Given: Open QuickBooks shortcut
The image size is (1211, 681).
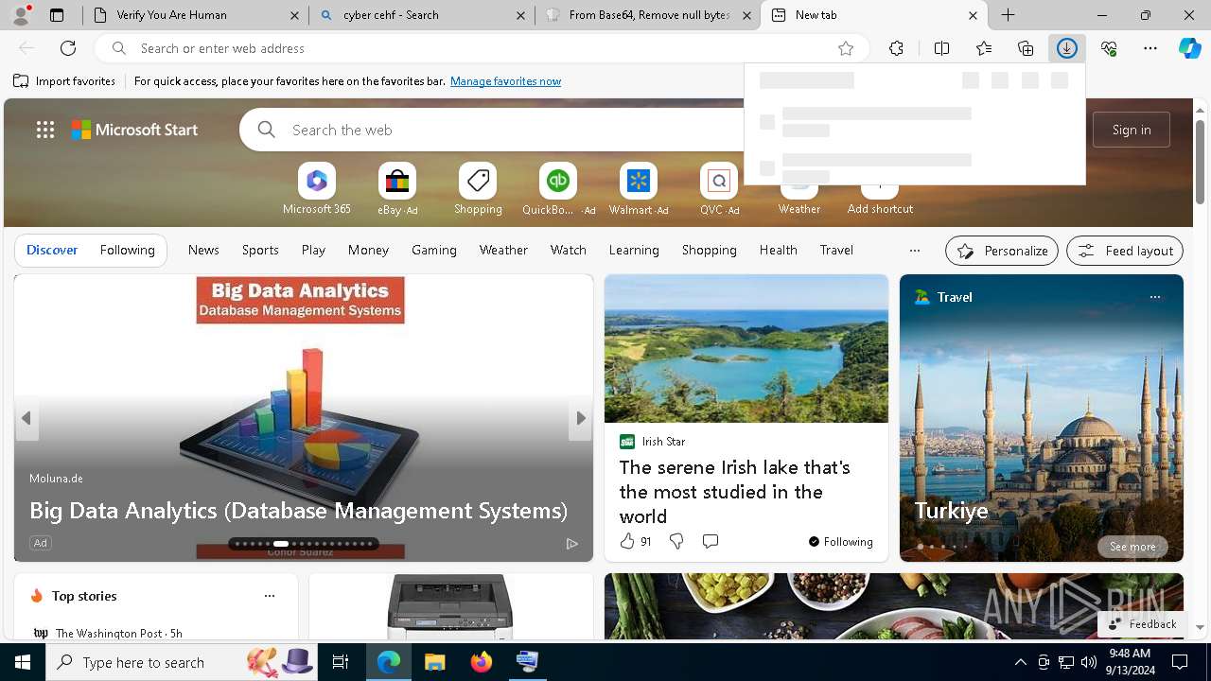Looking at the screenshot, I should pyautogui.click(x=558, y=188).
